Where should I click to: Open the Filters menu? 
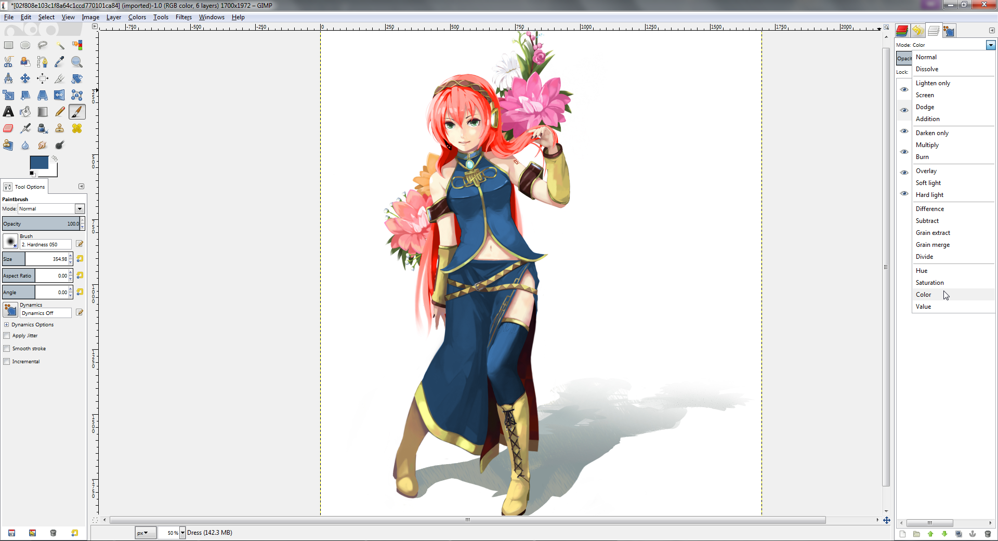[x=183, y=17]
